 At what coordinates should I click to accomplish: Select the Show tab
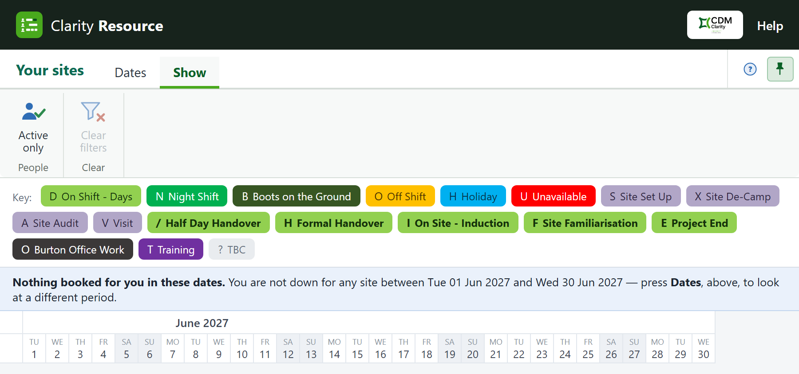click(x=190, y=73)
